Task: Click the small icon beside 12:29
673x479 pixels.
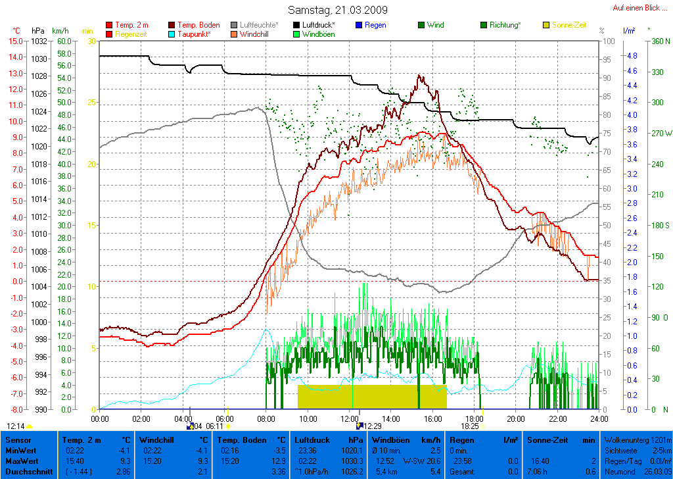Action: pyautogui.click(x=360, y=426)
